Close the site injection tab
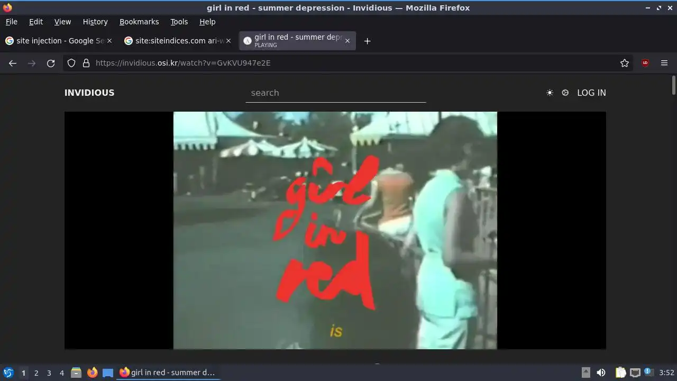The image size is (677, 381). tap(109, 41)
